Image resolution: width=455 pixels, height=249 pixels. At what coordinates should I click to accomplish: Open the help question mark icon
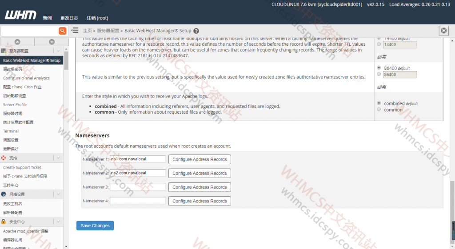coord(196,31)
